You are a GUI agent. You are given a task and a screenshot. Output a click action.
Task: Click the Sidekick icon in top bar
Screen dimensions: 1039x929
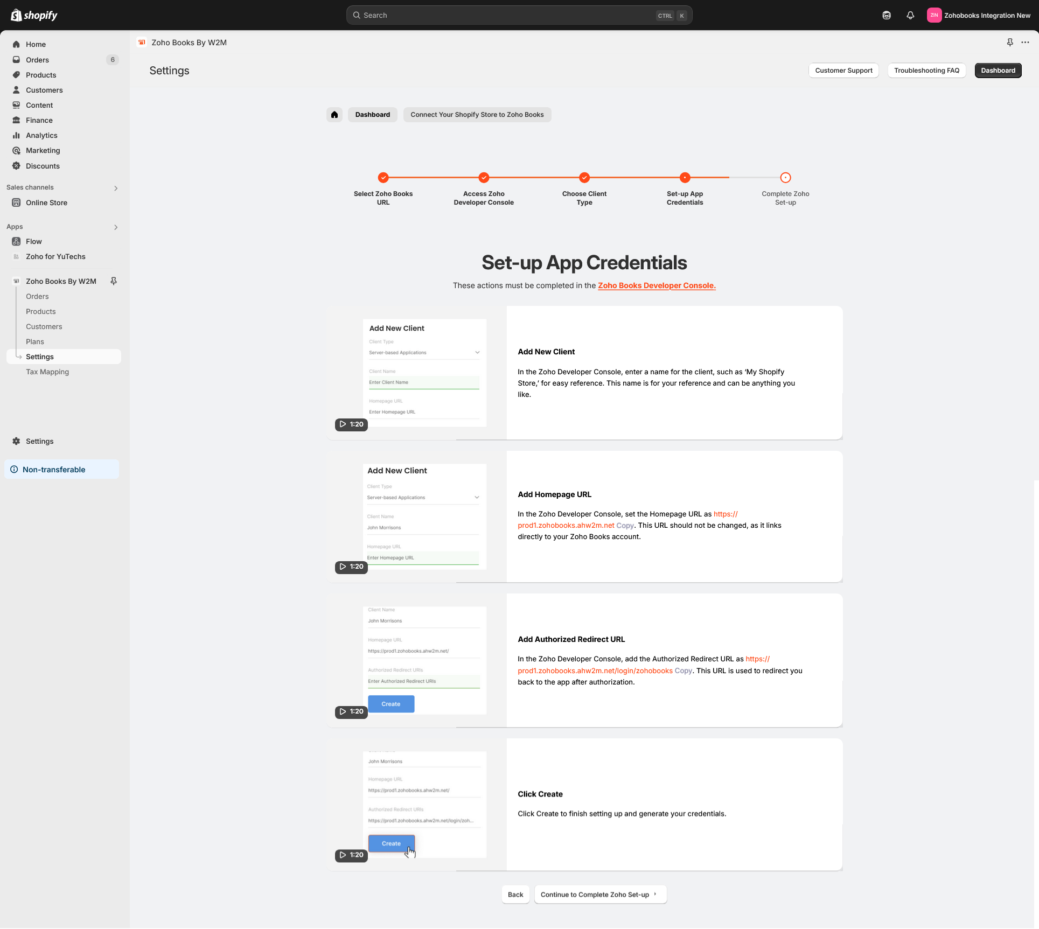(887, 15)
